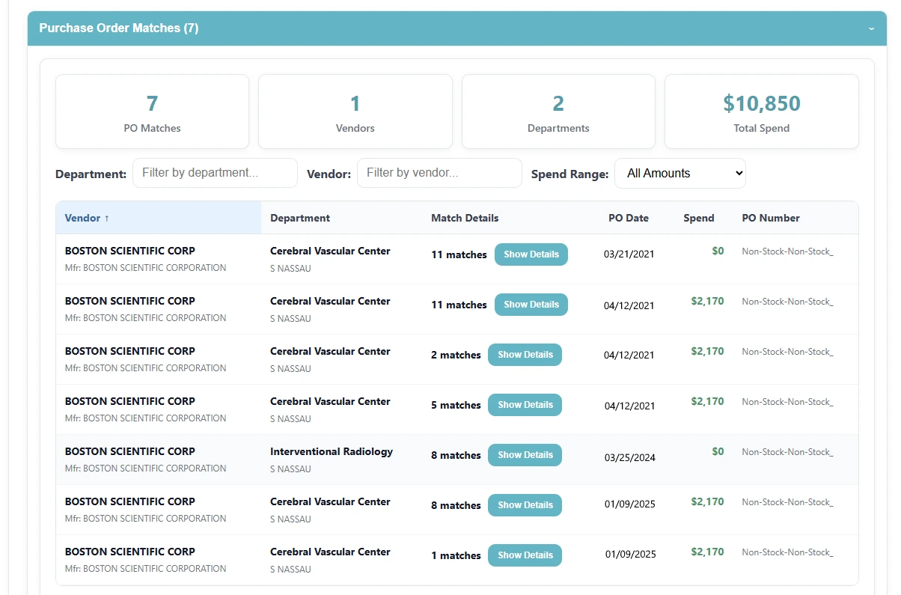Sort by the PO Date column header
Screen dimensions: 901x595
(x=628, y=218)
